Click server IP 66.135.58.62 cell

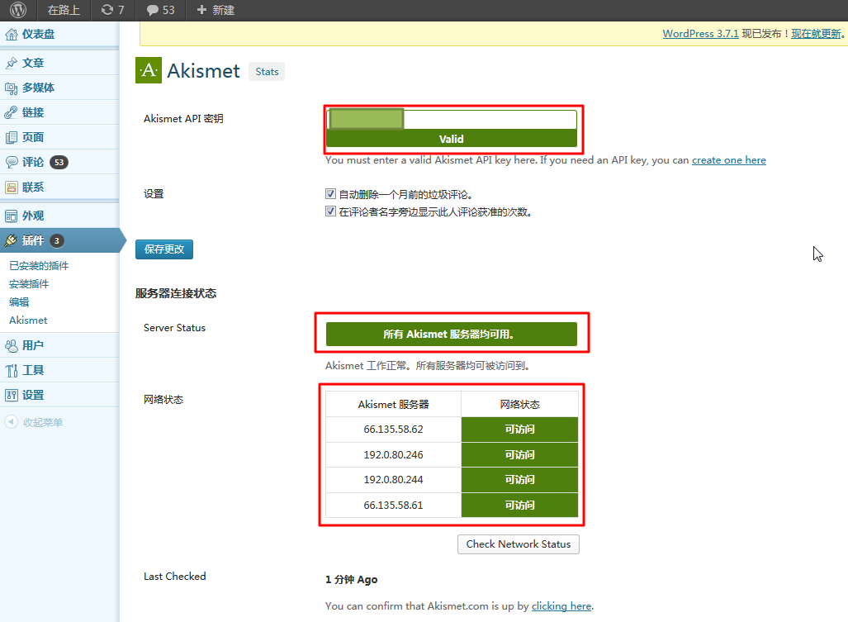click(x=393, y=430)
